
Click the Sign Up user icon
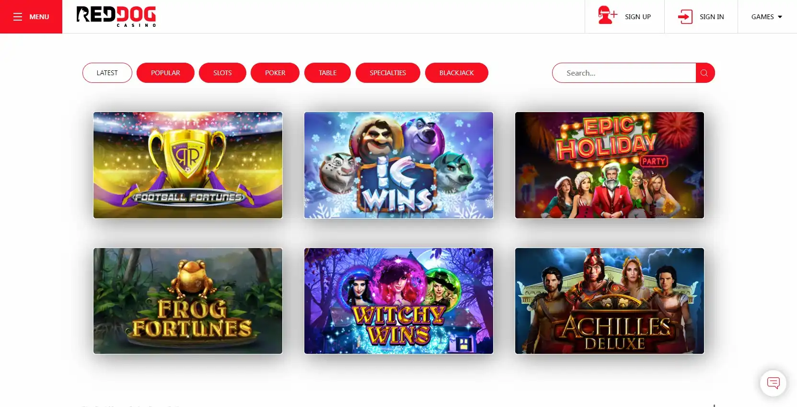(607, 15)
